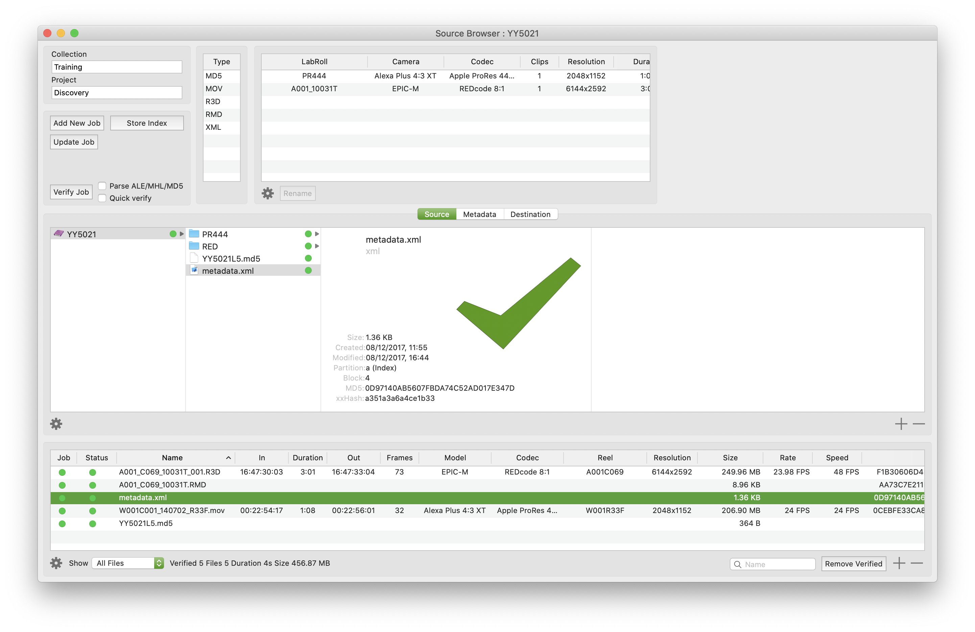
Task: Click the Status dot for A001_C069_10031T.RMD
Action: (93, 485)
